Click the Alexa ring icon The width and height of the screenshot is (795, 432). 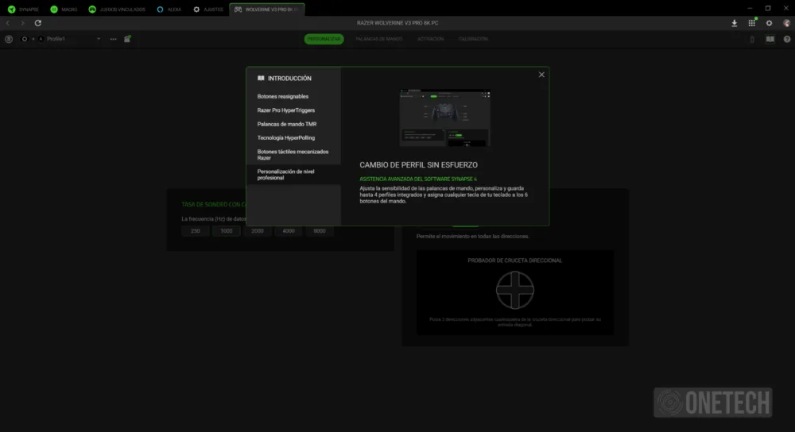coord(161,9)
